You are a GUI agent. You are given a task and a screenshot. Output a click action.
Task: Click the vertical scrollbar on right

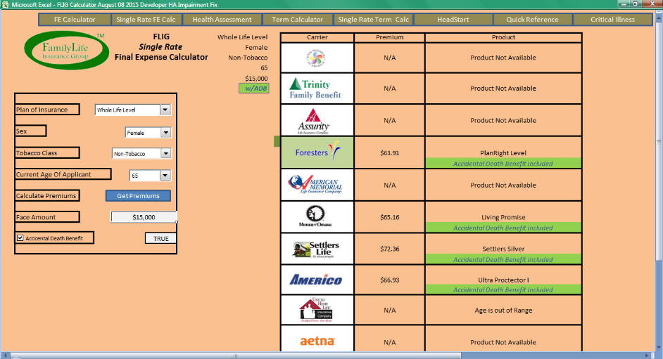pyautogui.click(x=659, y=142)
